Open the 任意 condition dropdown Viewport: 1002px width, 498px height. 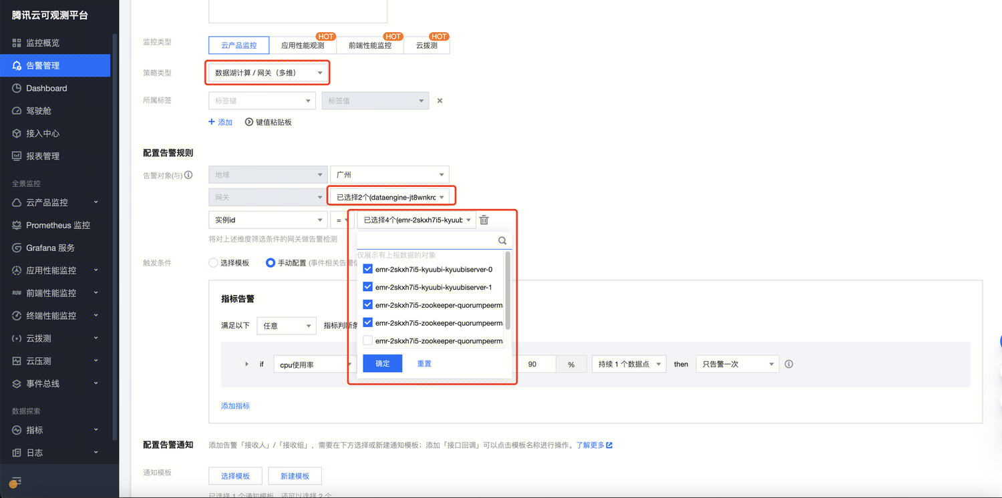pyautogui.click(x=286, y=326)
